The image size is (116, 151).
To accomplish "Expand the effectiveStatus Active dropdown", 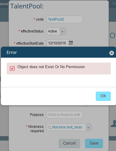I will click(x=62, y=31).
